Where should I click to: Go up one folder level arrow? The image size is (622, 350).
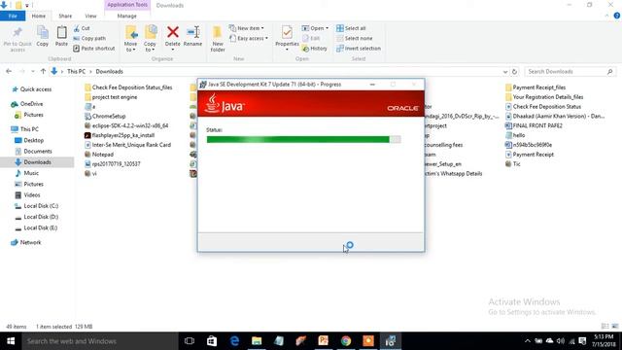point(43,71)
